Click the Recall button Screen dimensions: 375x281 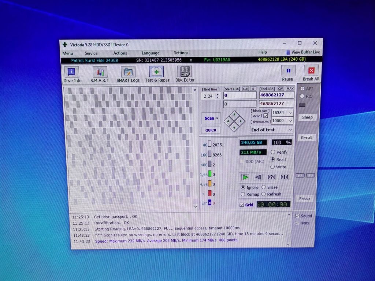click(307, 138)
